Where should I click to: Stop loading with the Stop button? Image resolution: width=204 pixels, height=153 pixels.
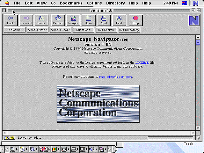135,20
